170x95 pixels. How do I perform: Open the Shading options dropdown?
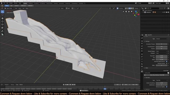[x=137, y=8]
